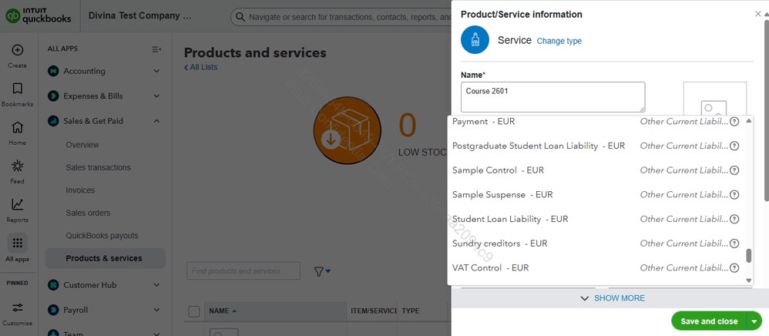Click the Name field containing Course 2601
The width and height of the screenshot is (769, 336).
tap(552, 97)
